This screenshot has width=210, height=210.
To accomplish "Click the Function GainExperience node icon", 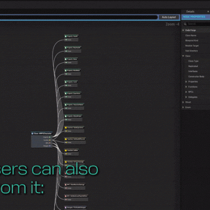I will pyautogui.click(x=66, y=128).
